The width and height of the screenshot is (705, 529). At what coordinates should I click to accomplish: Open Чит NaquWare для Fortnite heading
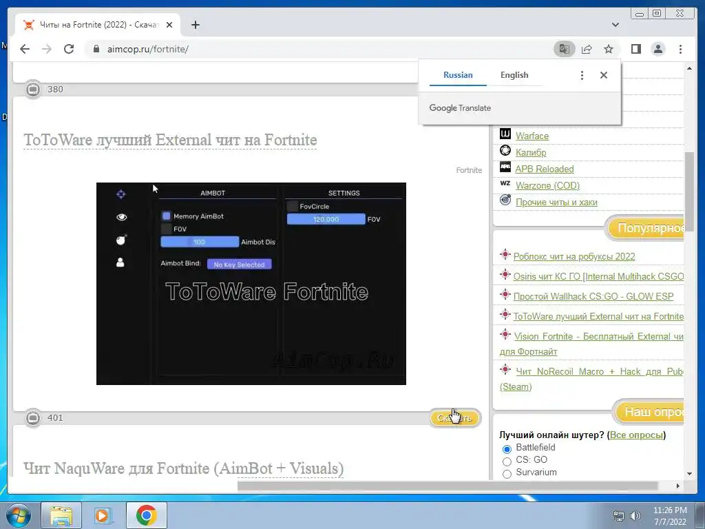[183, 468]
